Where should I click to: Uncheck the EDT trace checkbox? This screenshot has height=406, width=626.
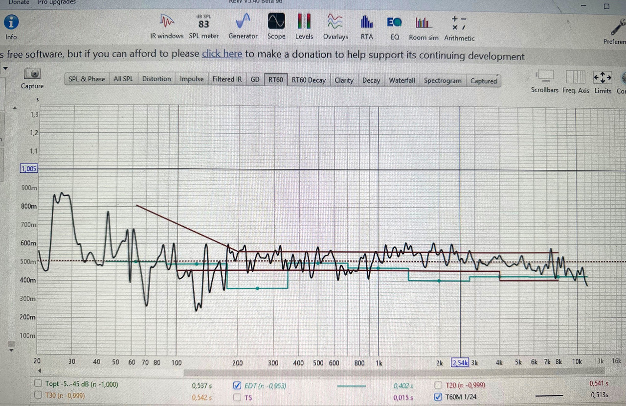[x=237, y=385]
